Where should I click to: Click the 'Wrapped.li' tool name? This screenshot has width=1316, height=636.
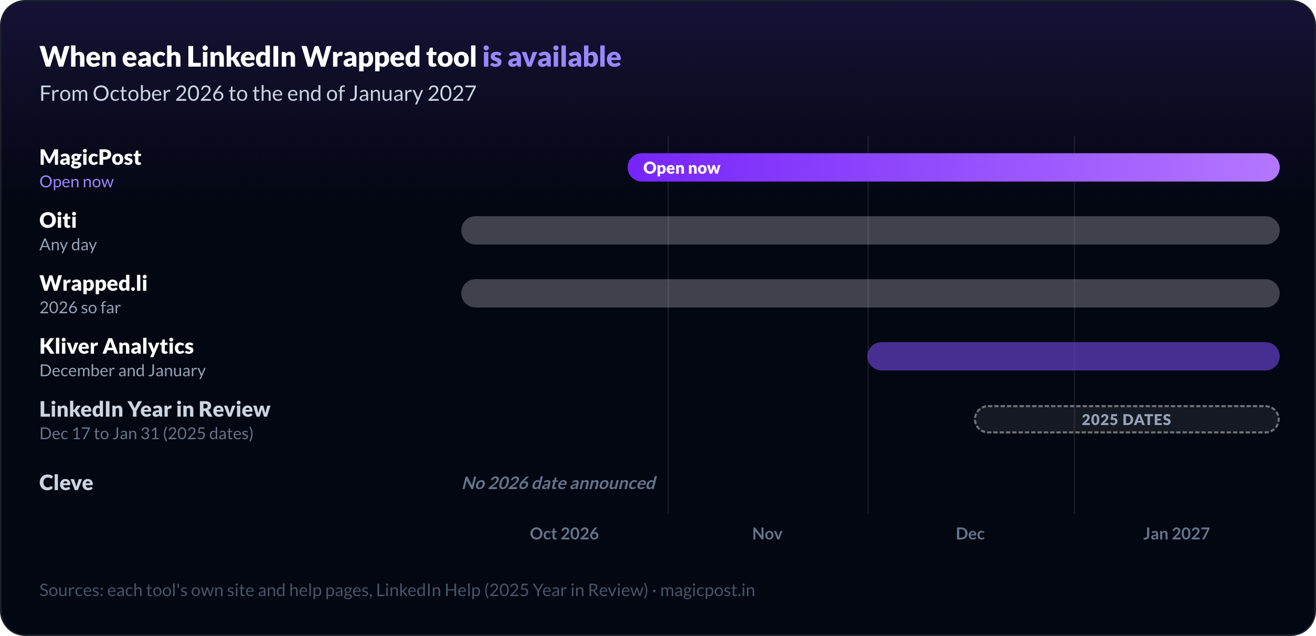[93, 283]
